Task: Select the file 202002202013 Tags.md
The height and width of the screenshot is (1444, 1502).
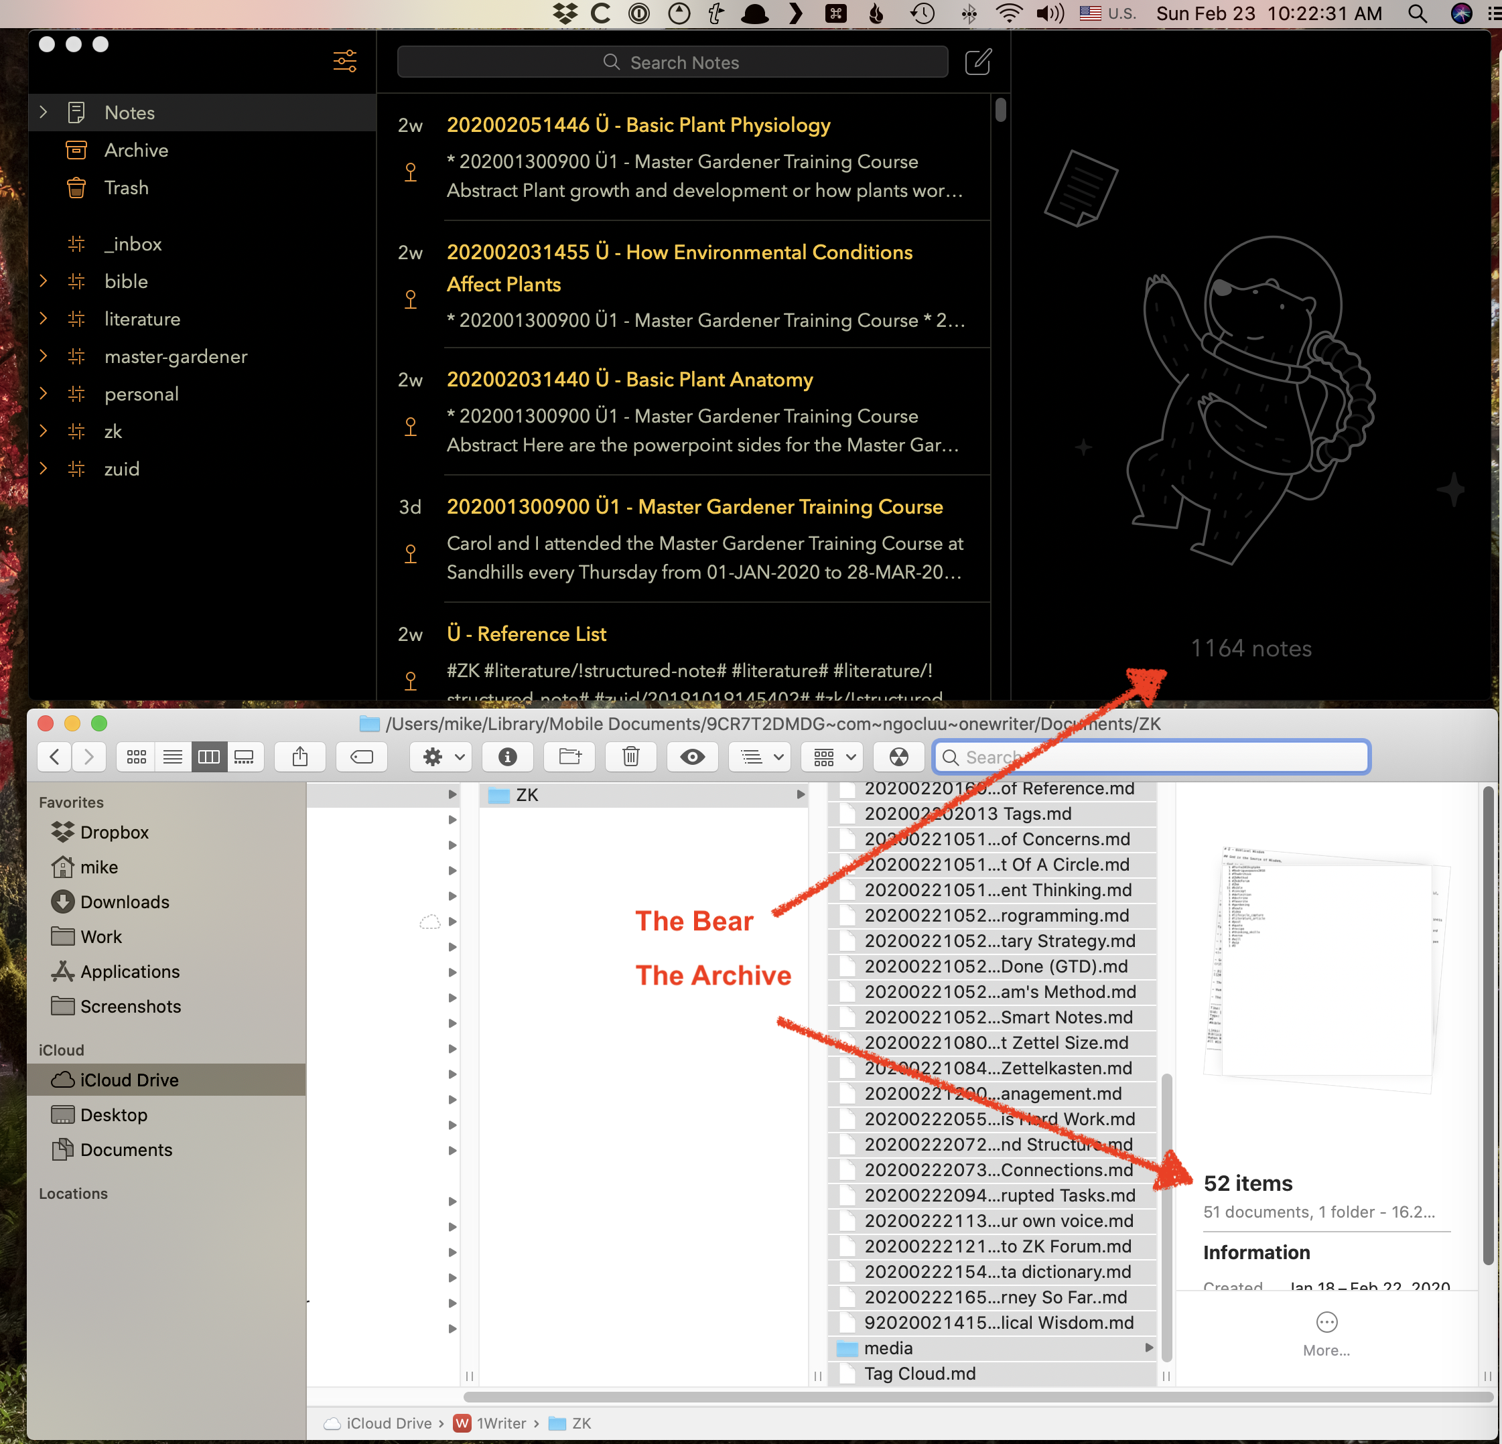Action: 993,814
